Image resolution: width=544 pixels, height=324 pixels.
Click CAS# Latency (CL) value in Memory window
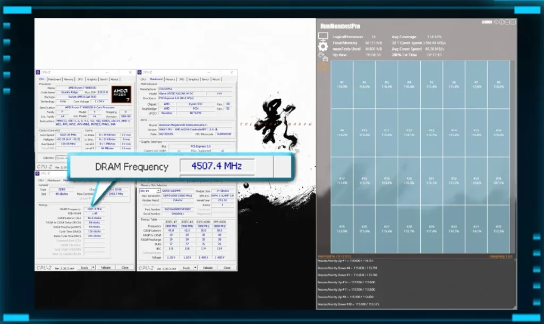click(95, 218)
